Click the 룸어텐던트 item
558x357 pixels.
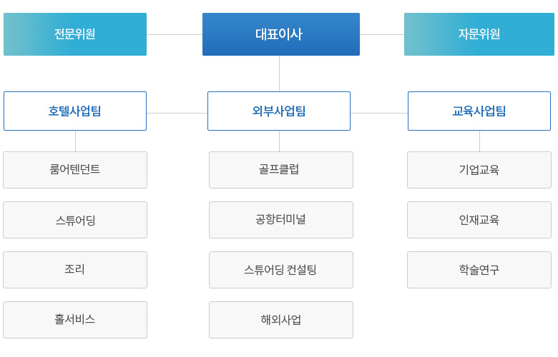(x=75, y=170)
